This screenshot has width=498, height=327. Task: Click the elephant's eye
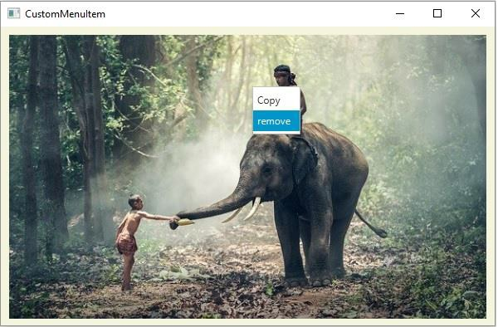point(266,169)
